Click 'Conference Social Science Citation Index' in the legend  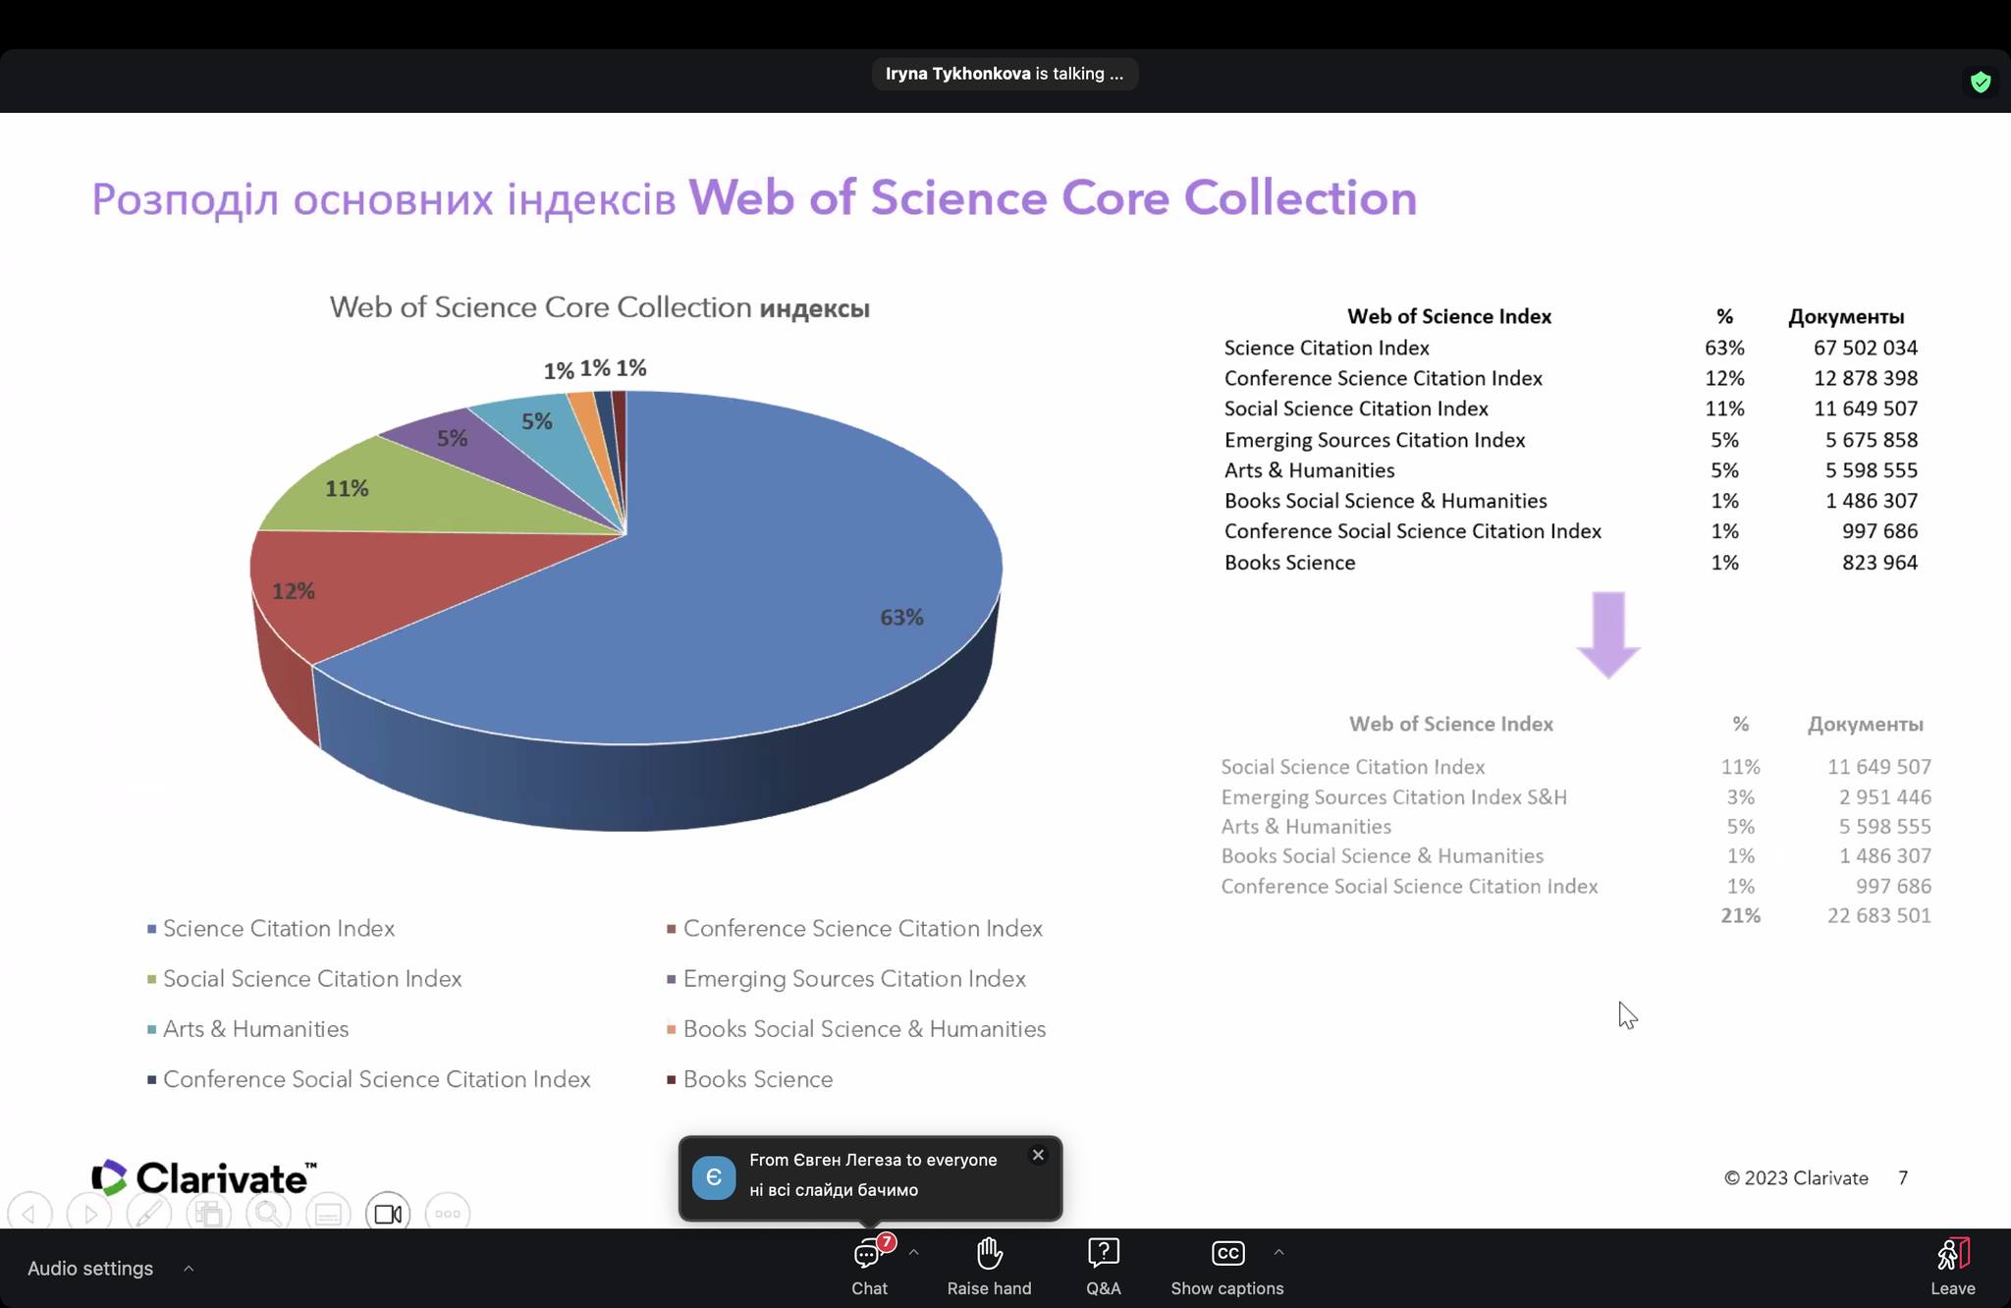[x=377, y=1079]
